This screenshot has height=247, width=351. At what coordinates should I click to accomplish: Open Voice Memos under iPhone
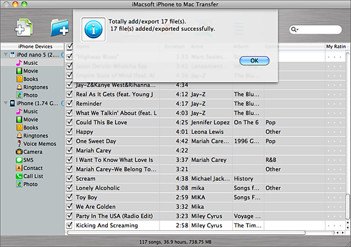40,144
